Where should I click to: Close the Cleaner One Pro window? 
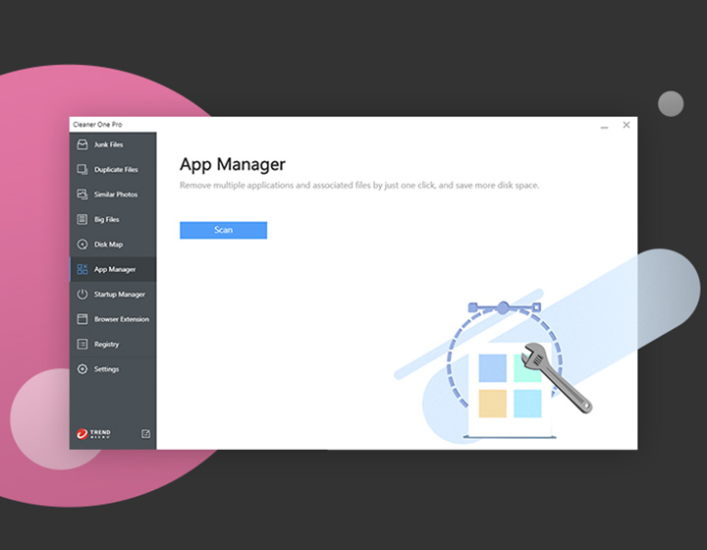click(x=626, y=125)
